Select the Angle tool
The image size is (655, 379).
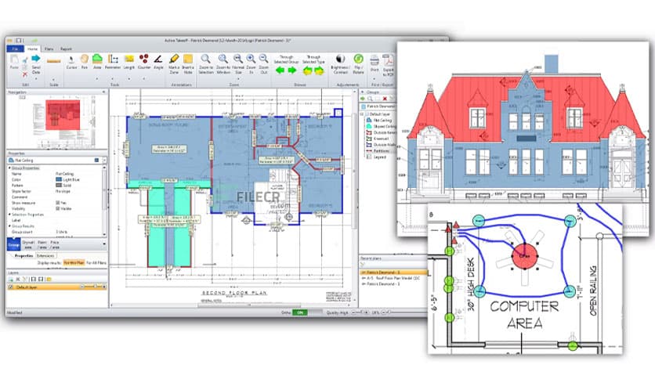click(158, 61)
